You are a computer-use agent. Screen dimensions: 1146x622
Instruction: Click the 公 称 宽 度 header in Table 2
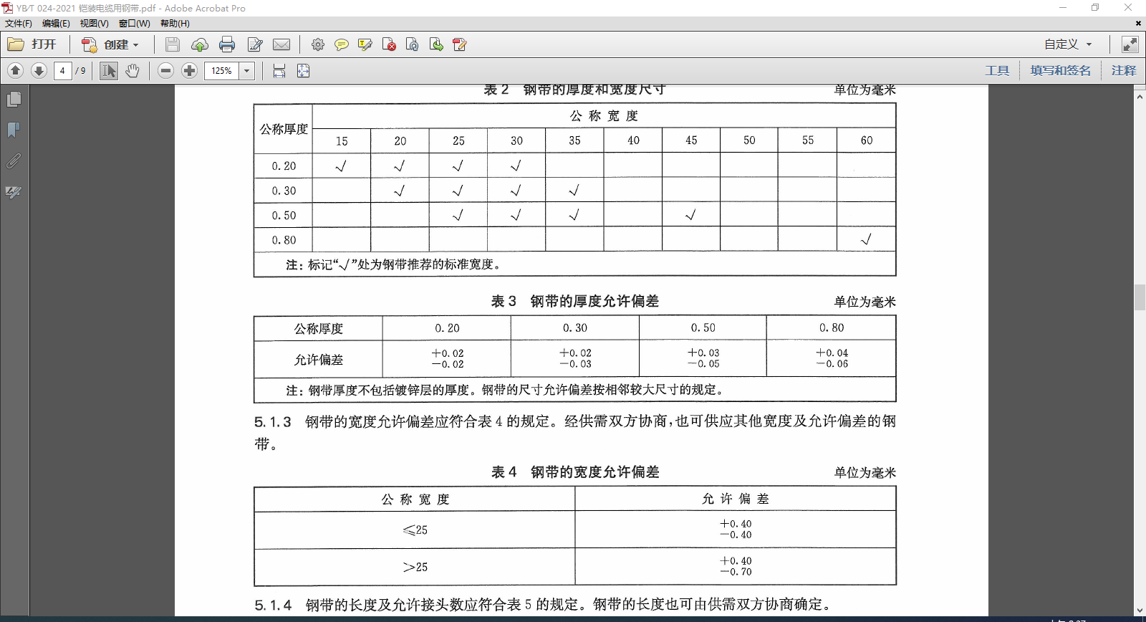point(604,115)
